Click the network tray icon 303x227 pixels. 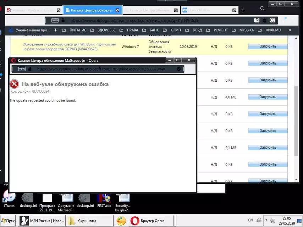click(x=272, y=220)
